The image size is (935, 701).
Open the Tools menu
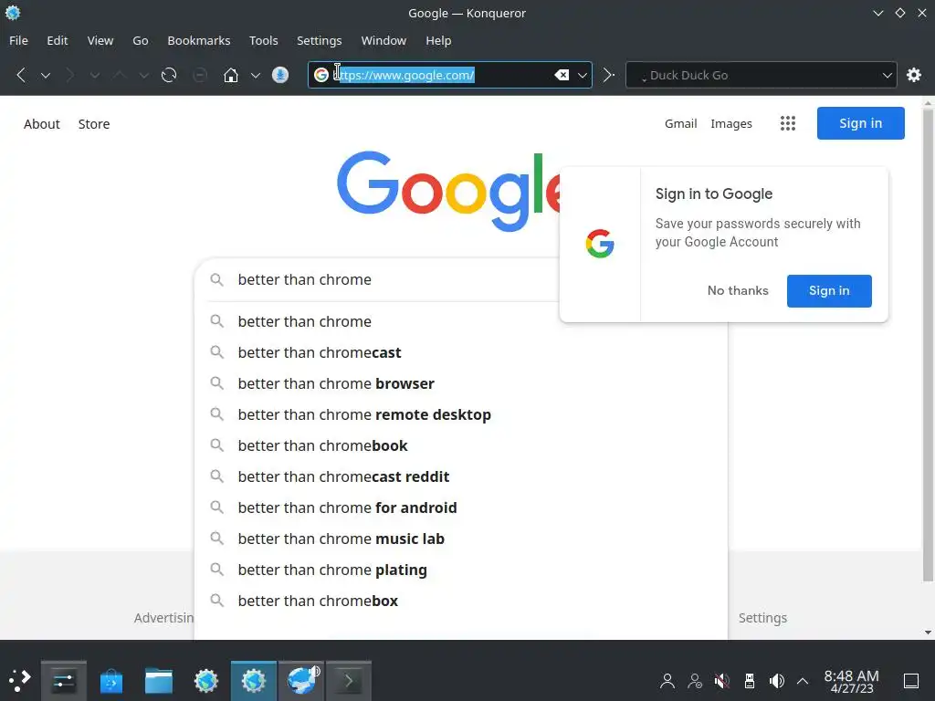tap(264, 40)
